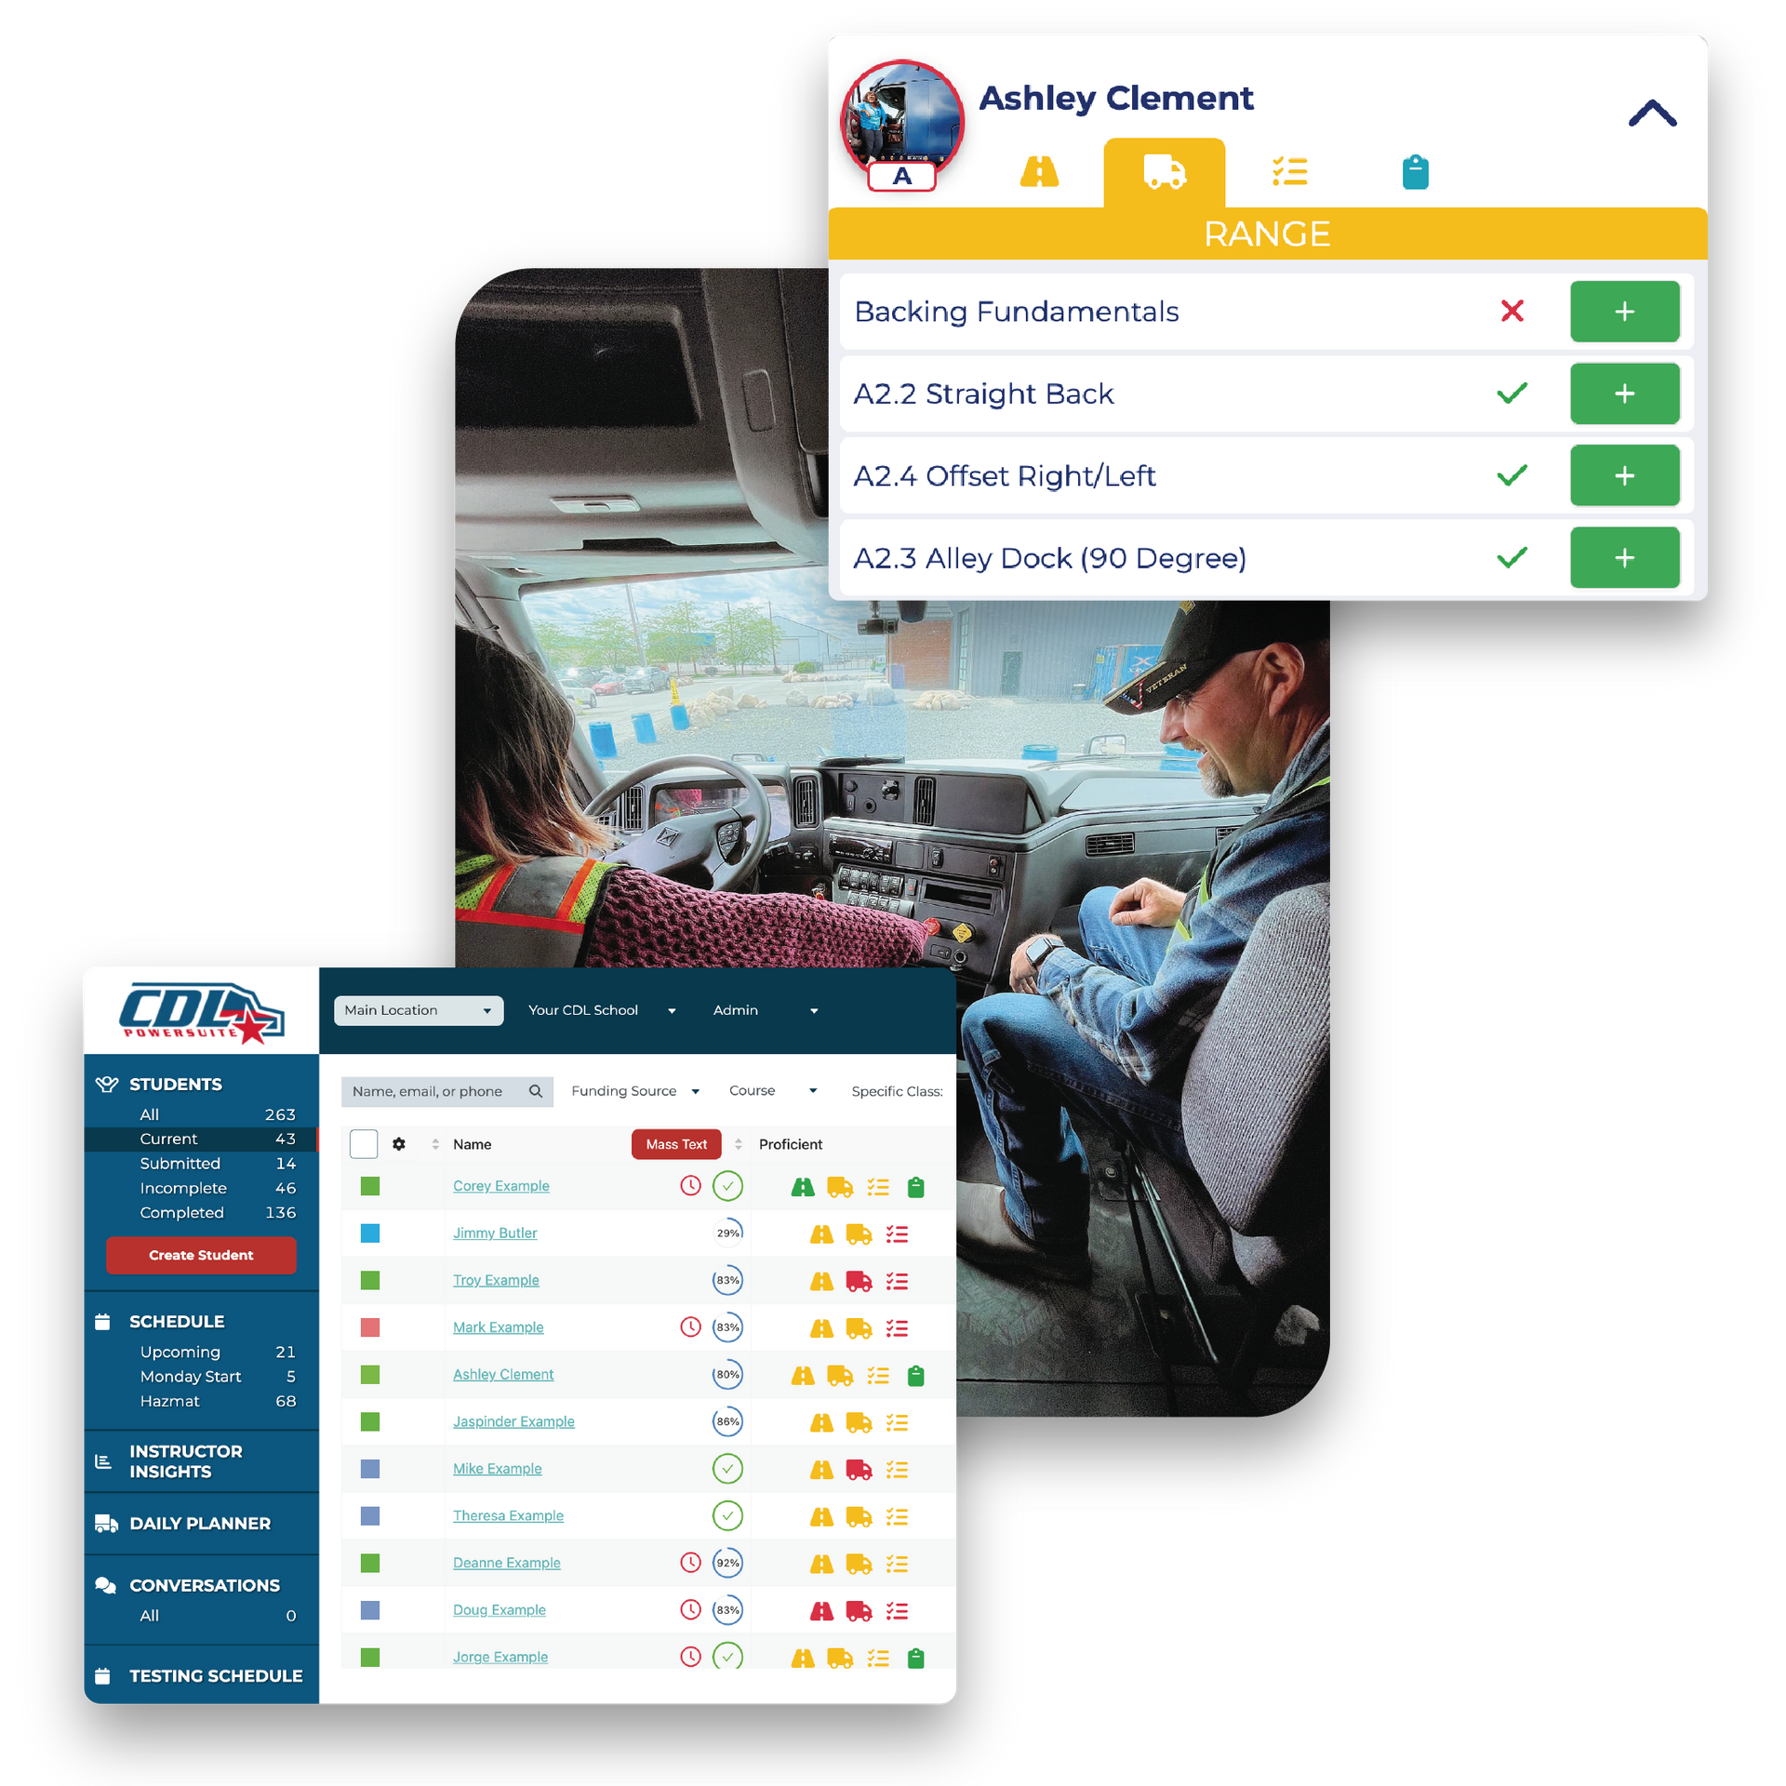Screen dimensions: 1786x1786
Task: Click the truck icon for Jimmy Butler
Action: [x=865, y=1236]
